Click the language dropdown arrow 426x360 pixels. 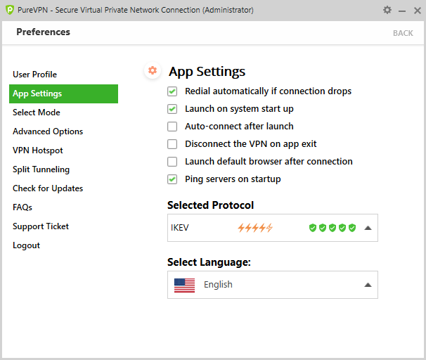(x=368, y=285)
